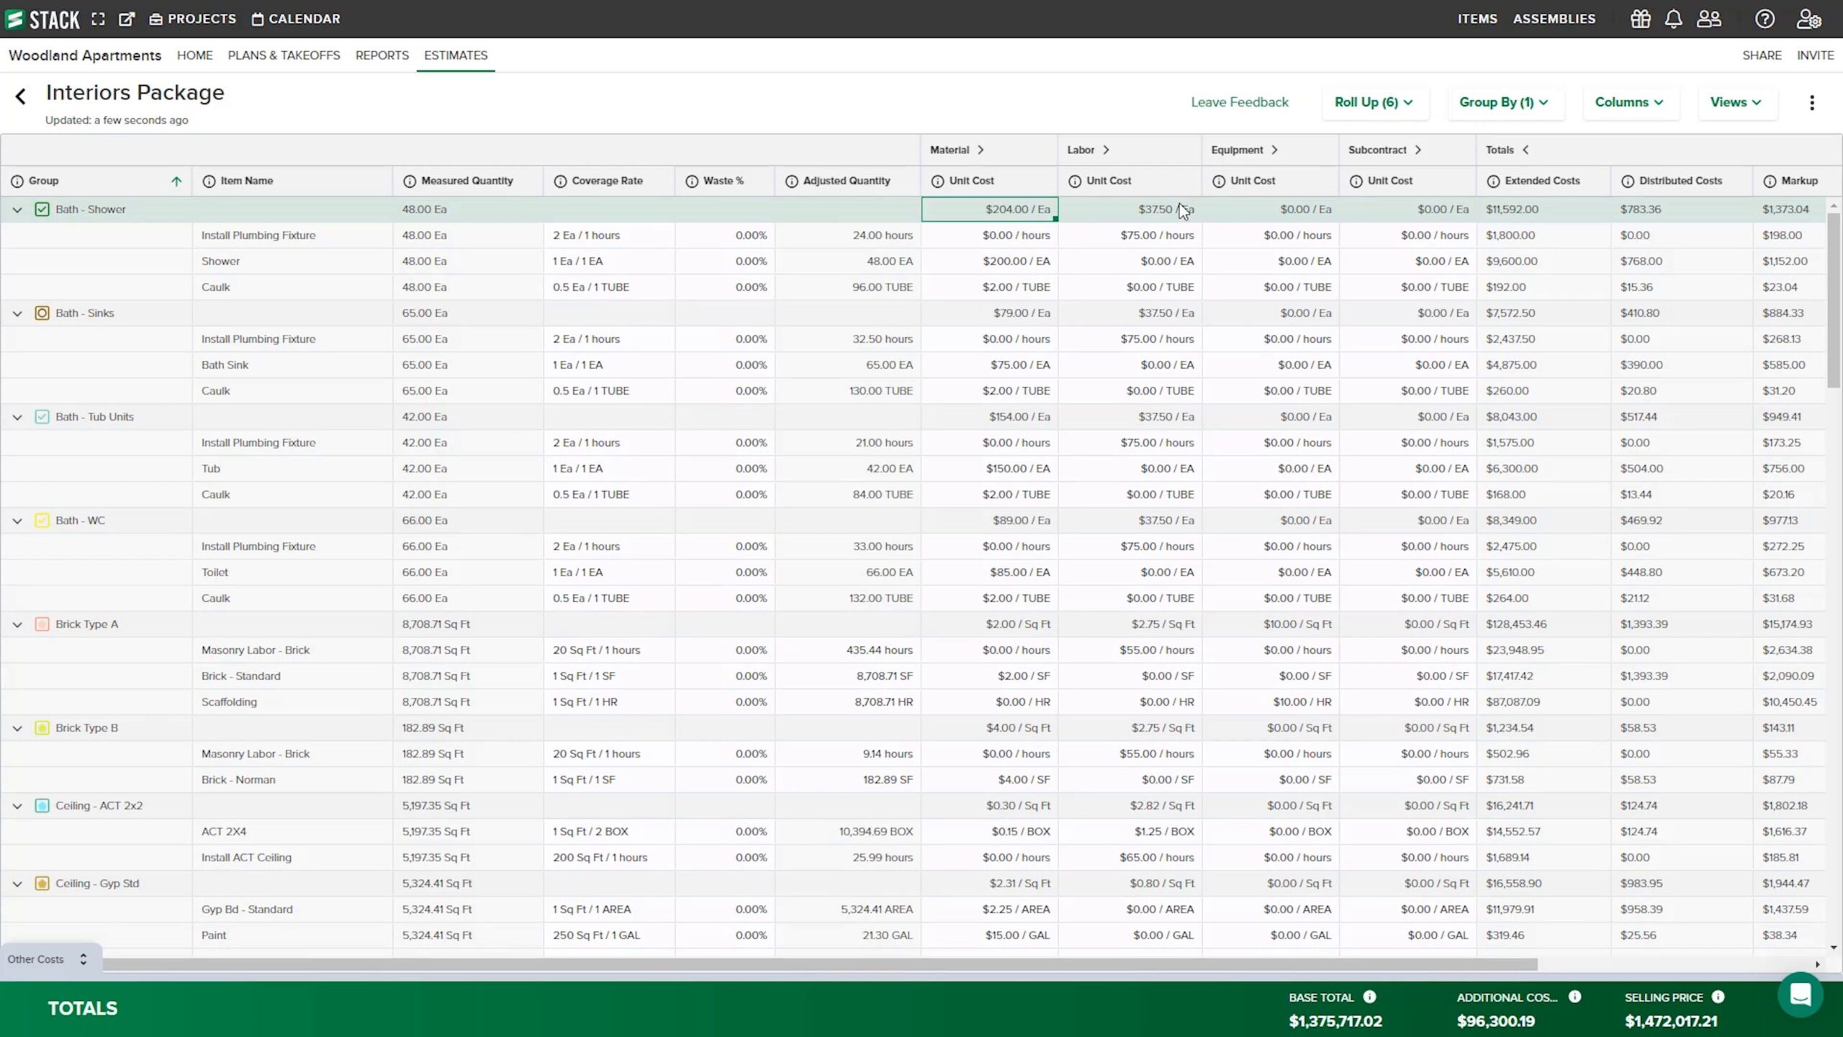Screen dimensions: 1843x1037
Task: Click the orange swatch beside Brick Type A
Action: click(x=42, y=624)
